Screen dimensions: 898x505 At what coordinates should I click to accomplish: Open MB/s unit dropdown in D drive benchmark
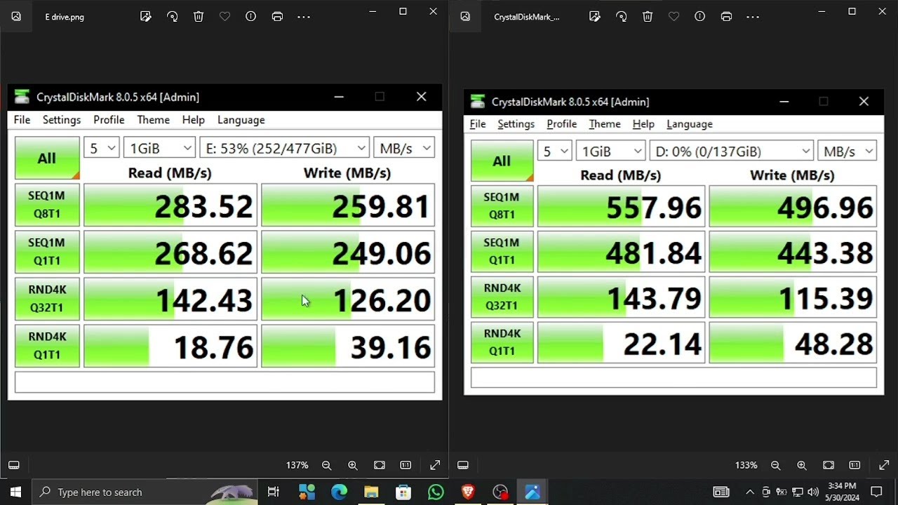[x=847, y=151]
